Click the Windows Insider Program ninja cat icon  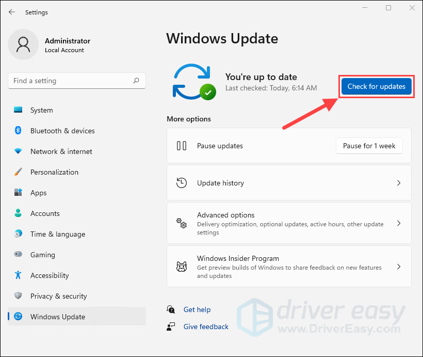(x=181, y=266)
